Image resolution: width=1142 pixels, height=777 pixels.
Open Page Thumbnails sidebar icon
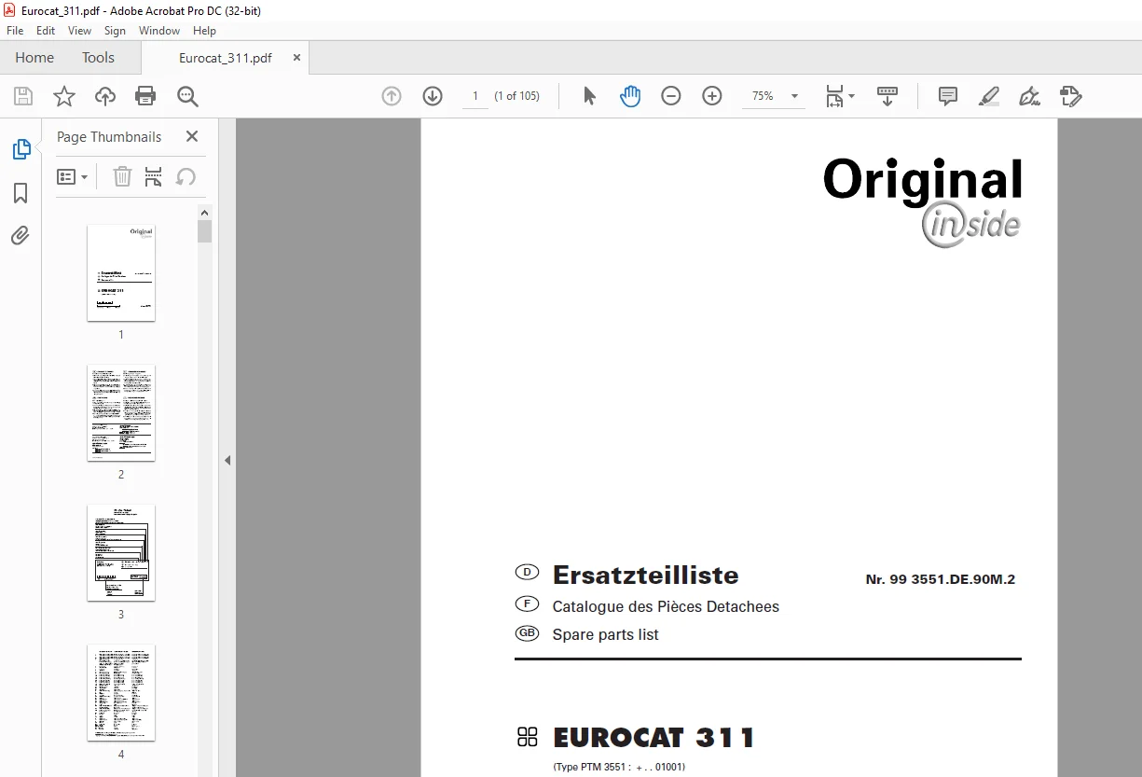21,149
